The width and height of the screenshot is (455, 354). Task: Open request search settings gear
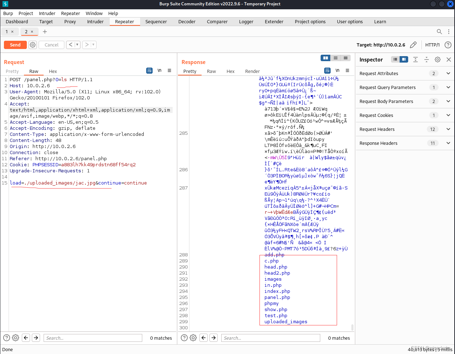(15, 338)
